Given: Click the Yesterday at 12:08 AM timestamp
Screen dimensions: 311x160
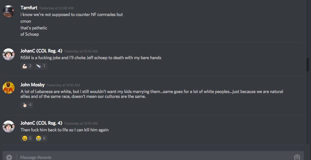Looking at the screenshot, I should click(x=56, y=8).
